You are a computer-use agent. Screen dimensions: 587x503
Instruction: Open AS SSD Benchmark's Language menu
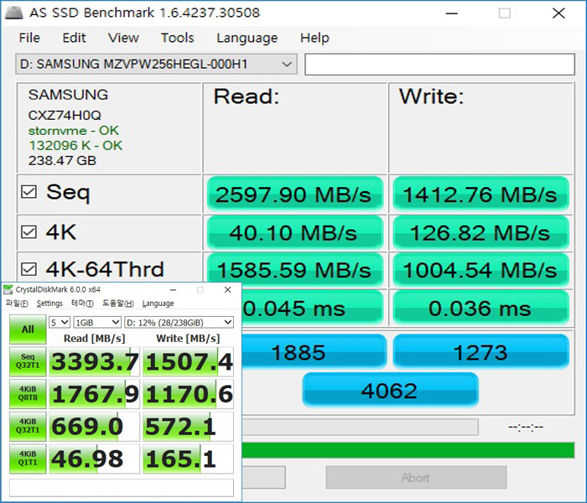[x=247, y=38]
